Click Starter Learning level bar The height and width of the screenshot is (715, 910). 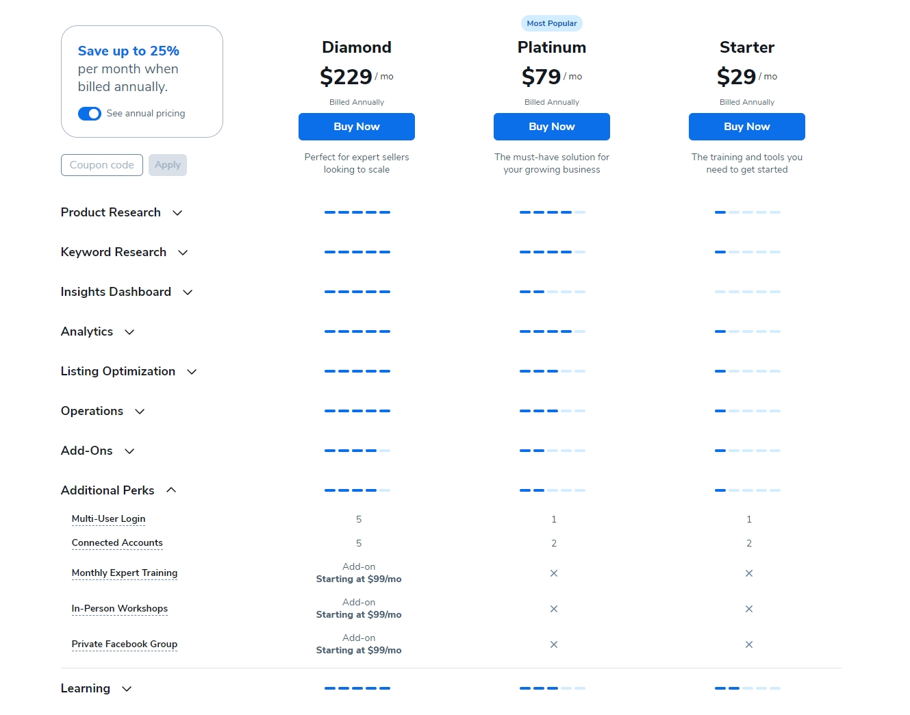(x=748, y=688)
